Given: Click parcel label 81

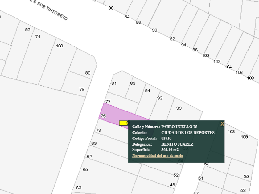Looking at the screenshot, I should click(114, 83).
